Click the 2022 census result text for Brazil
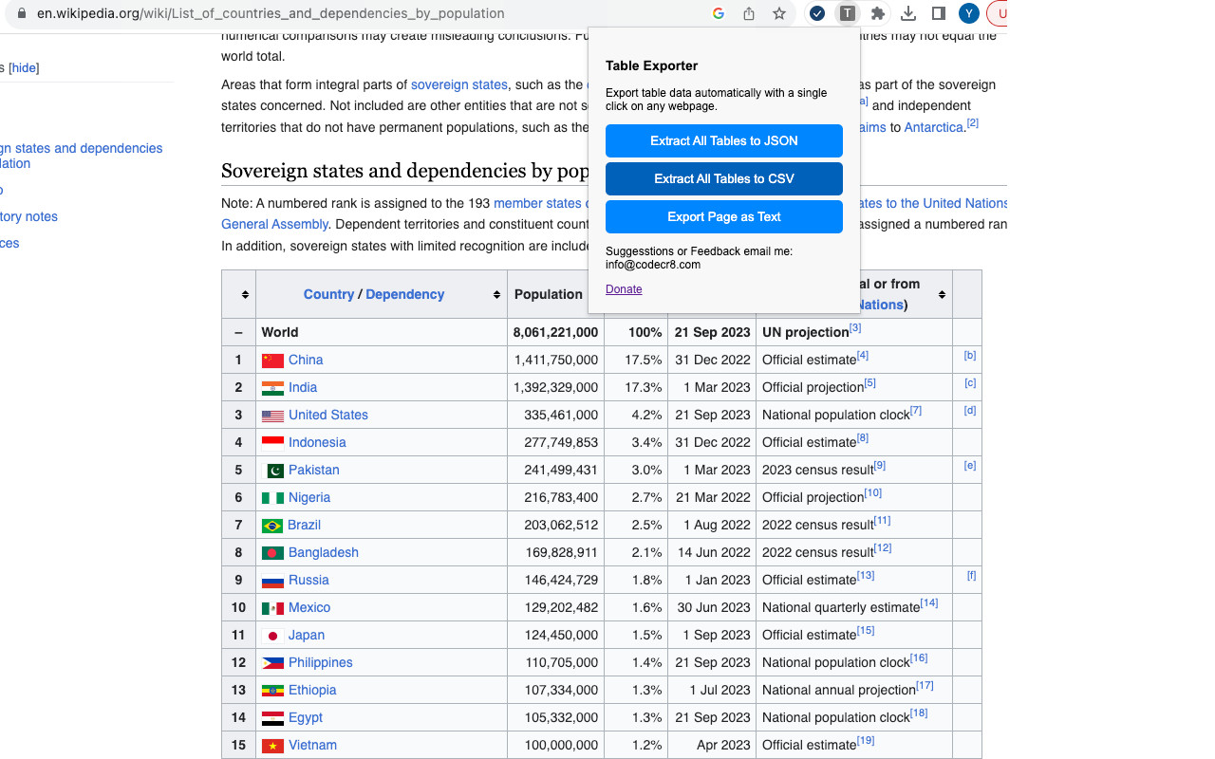The width and height of the screenshot is (1215, 759). (817, 525)
